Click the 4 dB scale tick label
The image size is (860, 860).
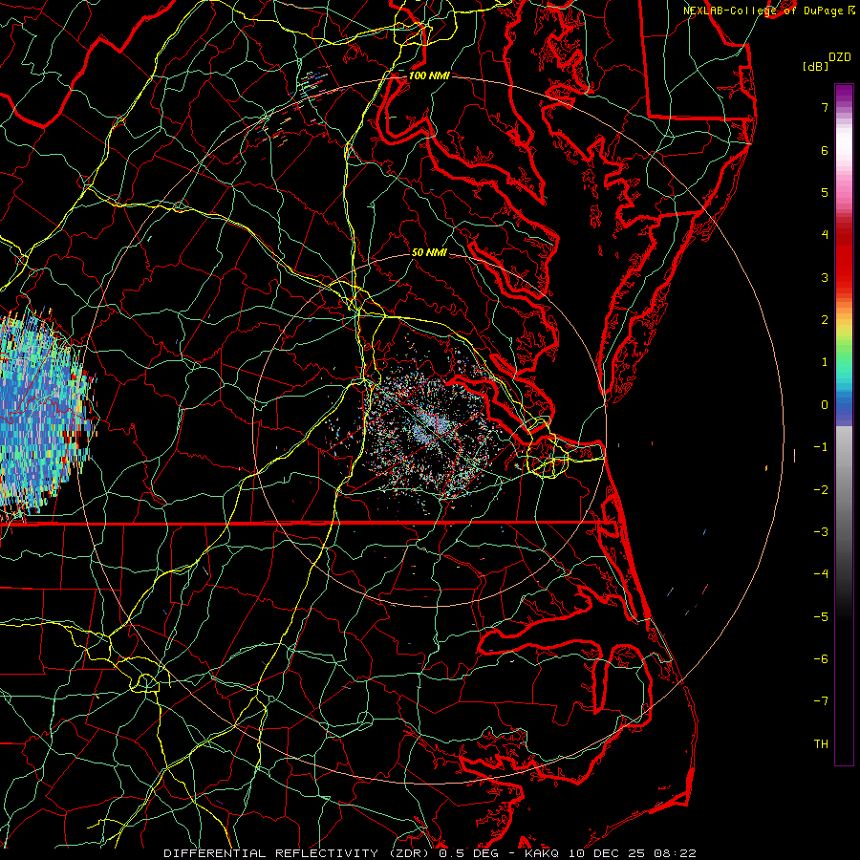tap(825, 235)
